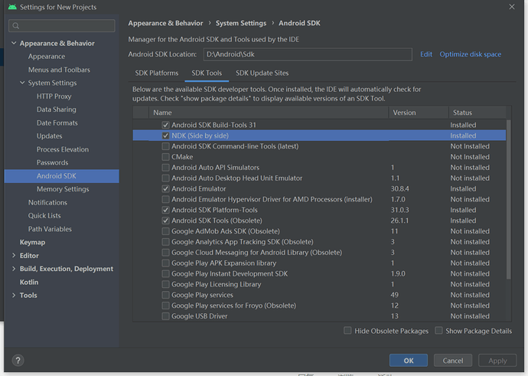Click the Optimize disk space link

[x=470, y=54]
